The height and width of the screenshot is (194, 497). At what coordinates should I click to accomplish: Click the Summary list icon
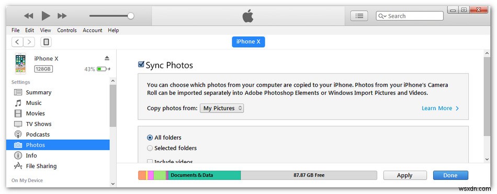(18, 92)
